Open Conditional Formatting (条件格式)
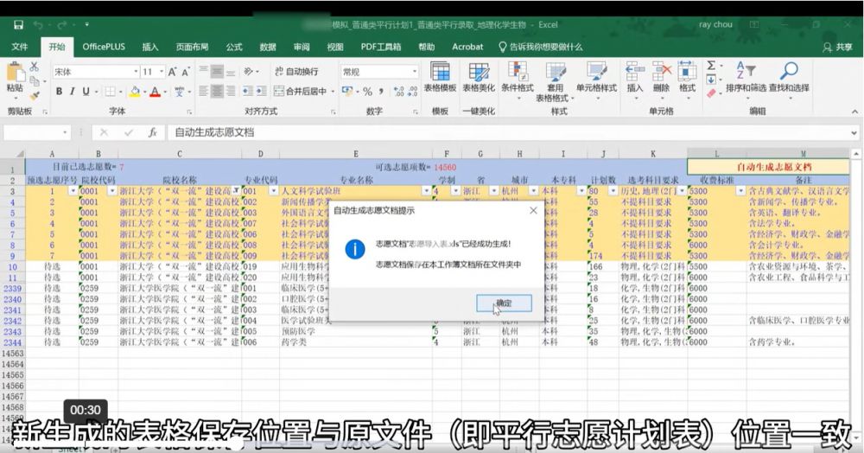Screen dimensions: 864x453 tap(518, 76)
